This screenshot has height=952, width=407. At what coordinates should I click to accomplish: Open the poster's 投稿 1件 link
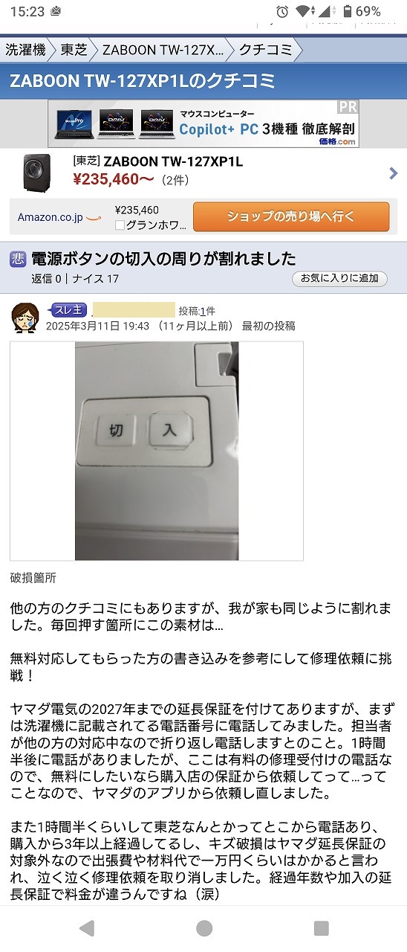197,311
